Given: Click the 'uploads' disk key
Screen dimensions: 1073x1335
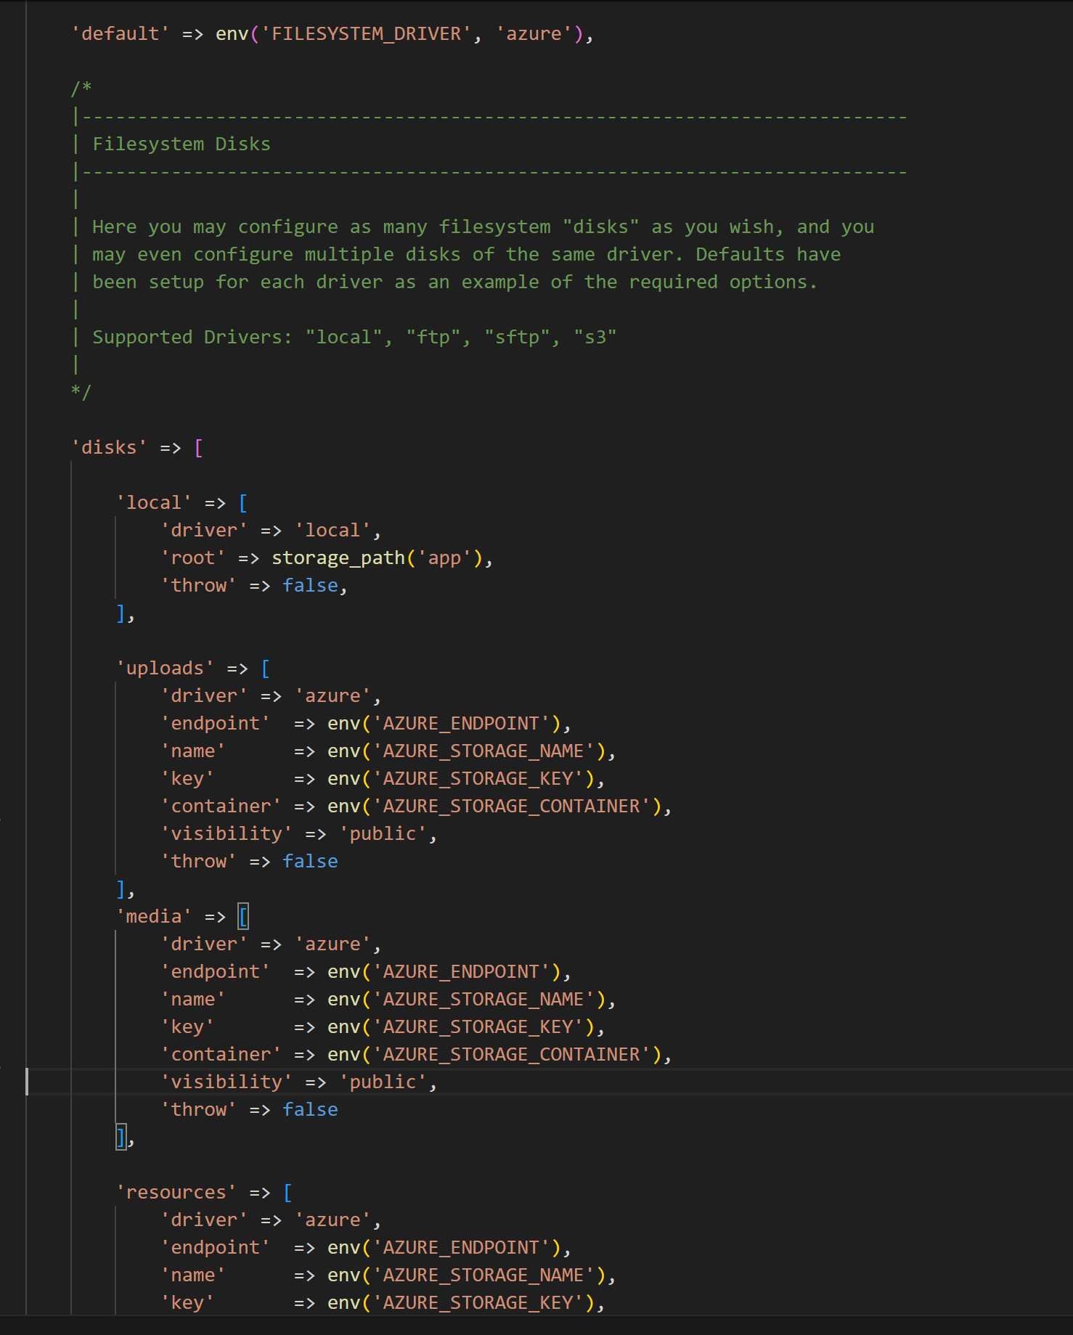Looking at the screenshot, I should pyautogui.click(x=165, y=669).
